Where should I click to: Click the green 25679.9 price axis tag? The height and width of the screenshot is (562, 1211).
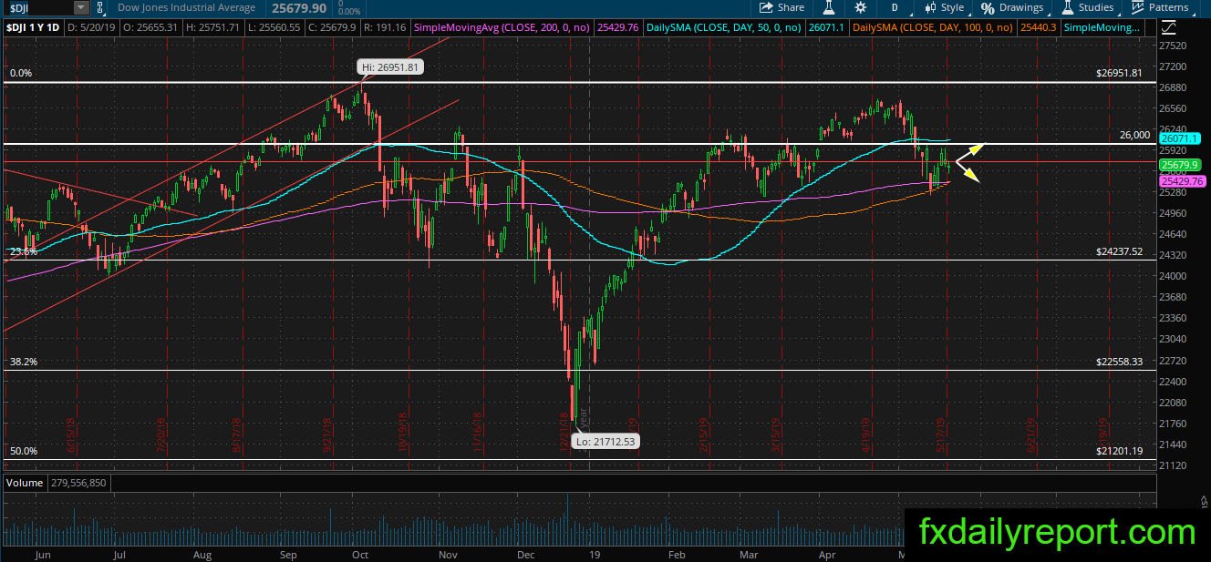point(1181,165)
